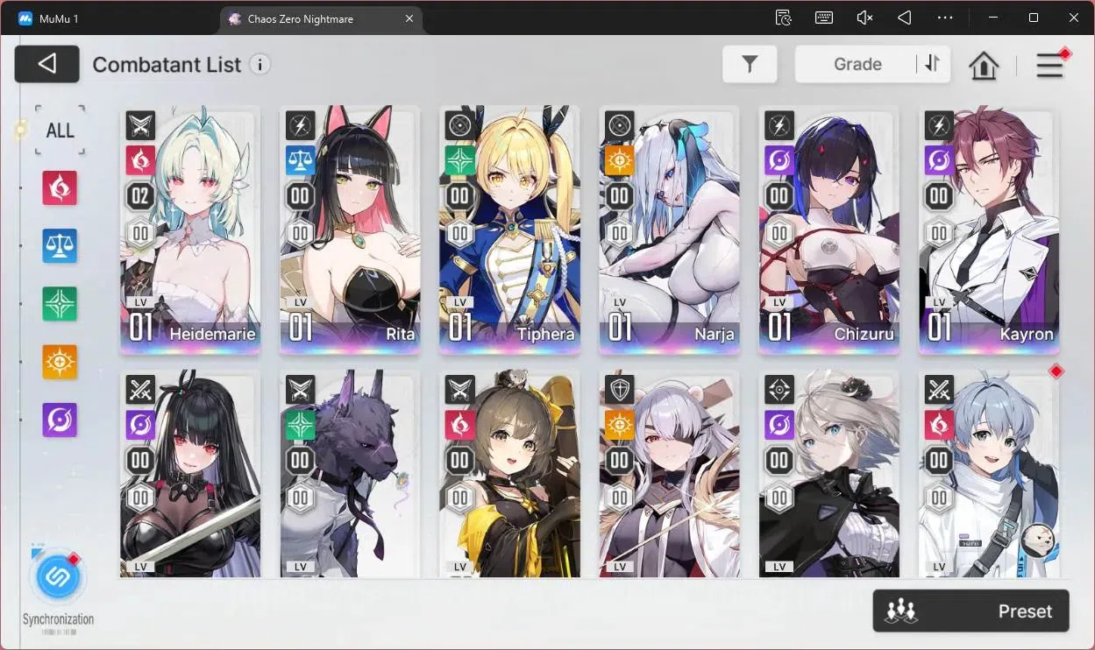Click Tiphera's target class icon
Viewport: 1095px width, 650px height.
tap(459, 125)
